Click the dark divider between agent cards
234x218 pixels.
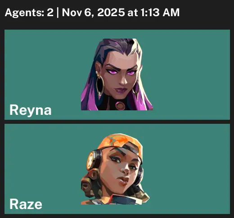click(117, 122)
